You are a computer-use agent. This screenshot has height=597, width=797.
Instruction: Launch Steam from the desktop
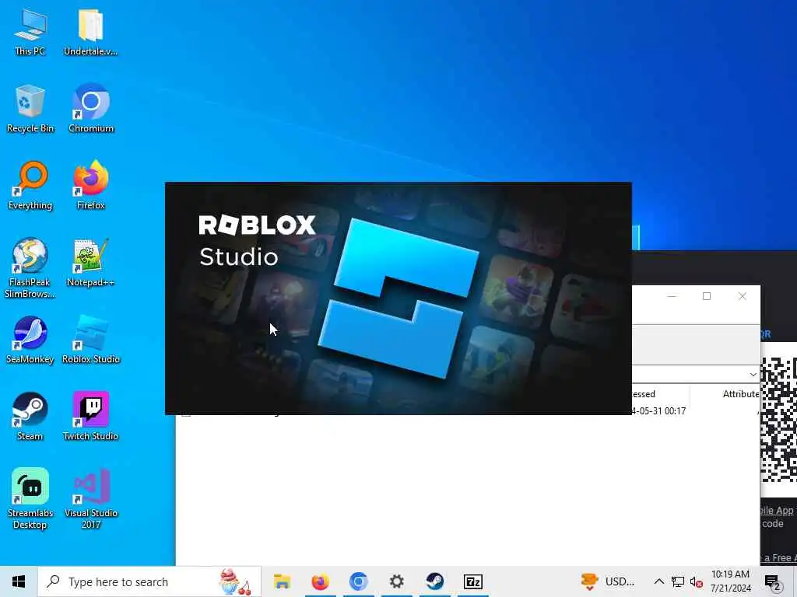[30, 417]
